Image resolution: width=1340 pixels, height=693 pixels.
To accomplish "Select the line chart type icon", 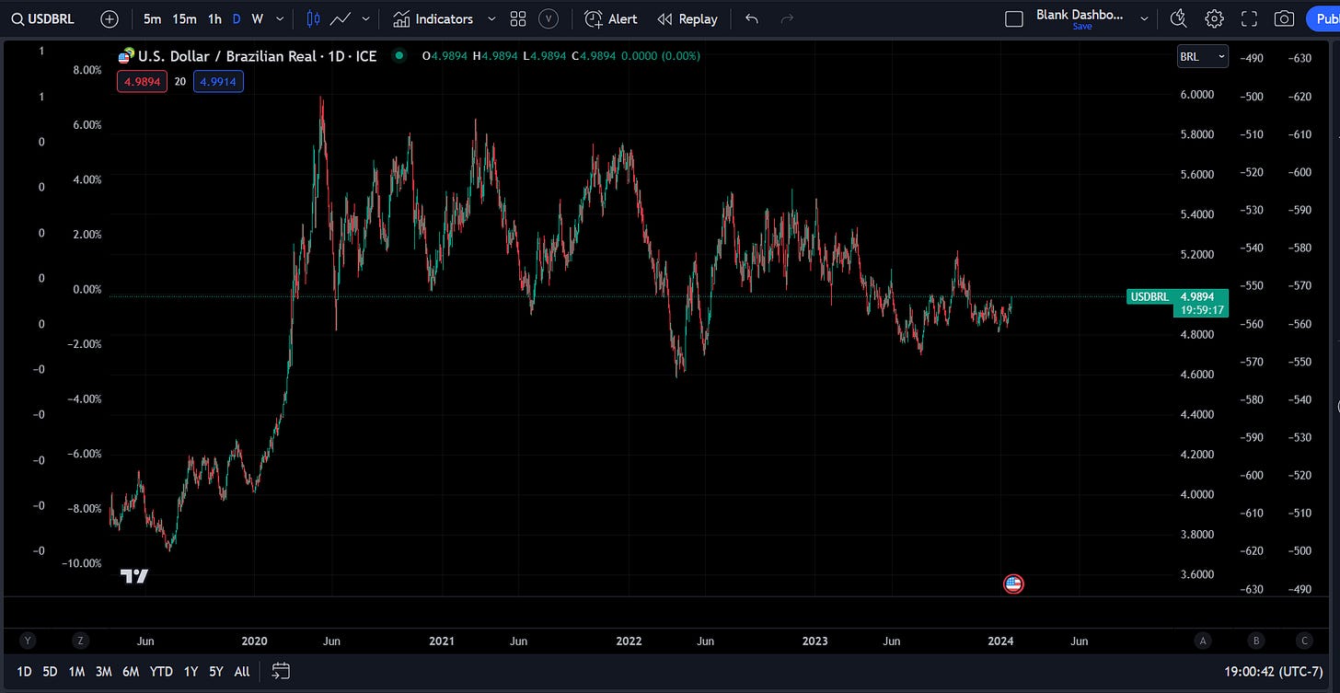I will pos(341,18).
